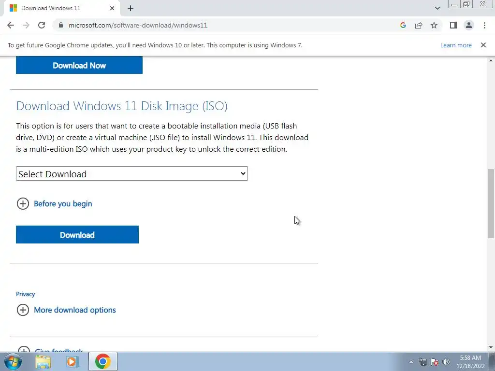Open the side panel icon
The image size is (495, 371).
click(x=453, y=25)
